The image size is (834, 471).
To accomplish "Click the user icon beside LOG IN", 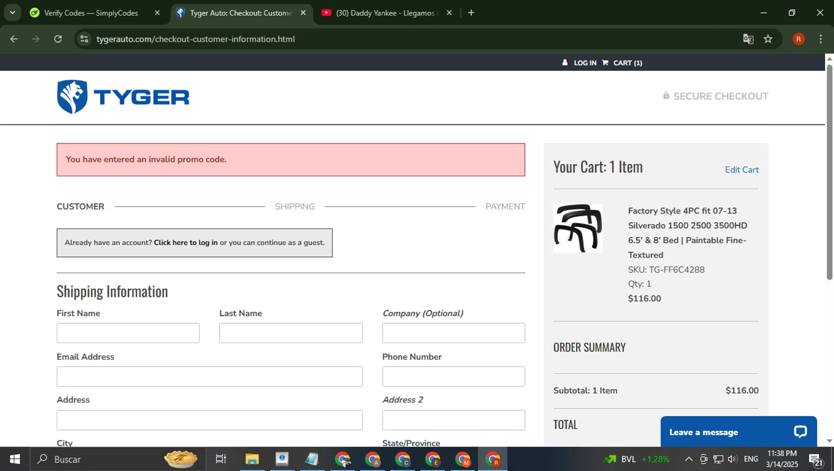I will tap(565, 63).
